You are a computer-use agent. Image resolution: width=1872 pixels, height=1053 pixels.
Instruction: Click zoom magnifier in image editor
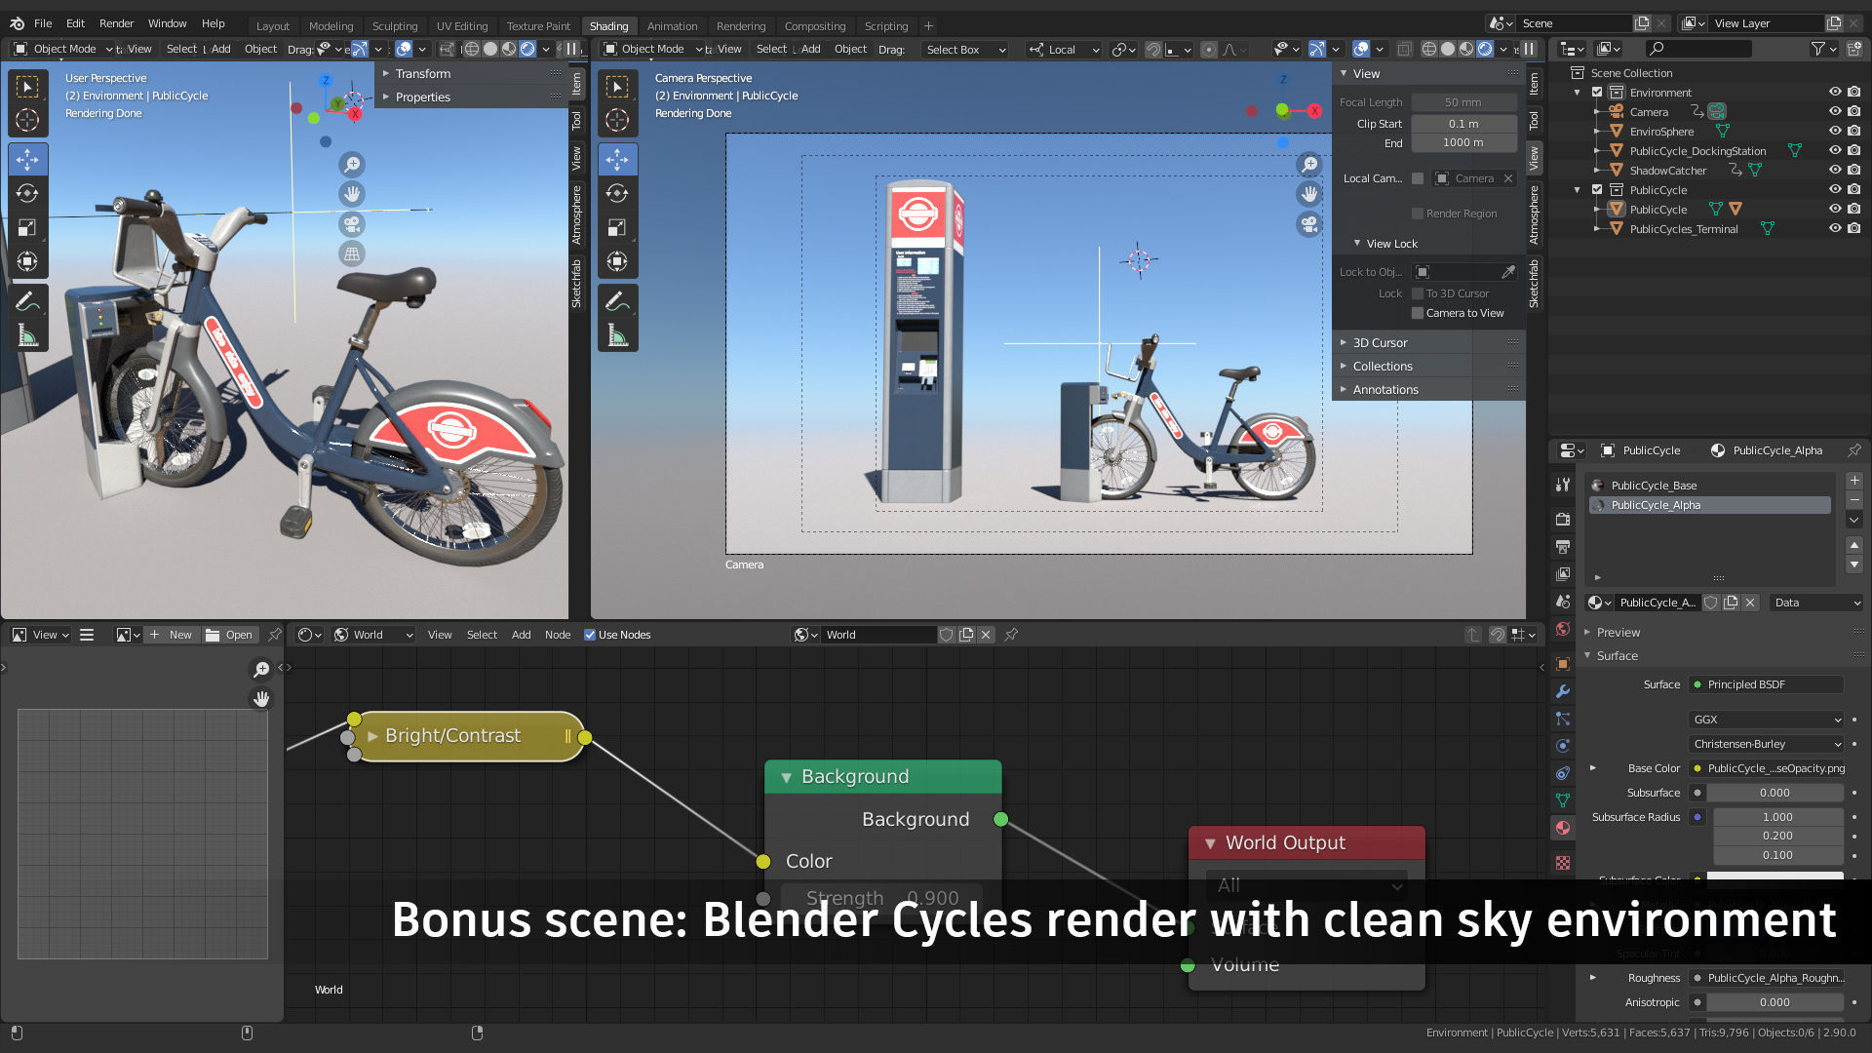click(x=261, y=669)
